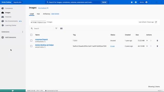This screenshot has width=164, height=92.
Task: Delete the docker/desktop-git-helper image
Action: [157, 46]
